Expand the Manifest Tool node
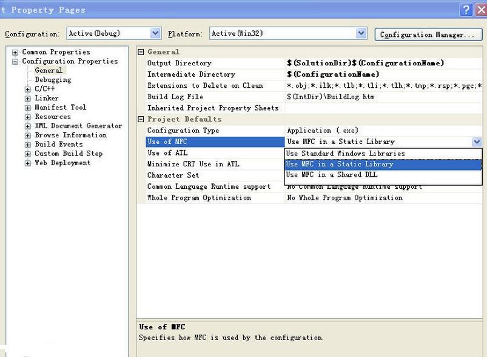 pyautogui.click(x=28, y=108)
